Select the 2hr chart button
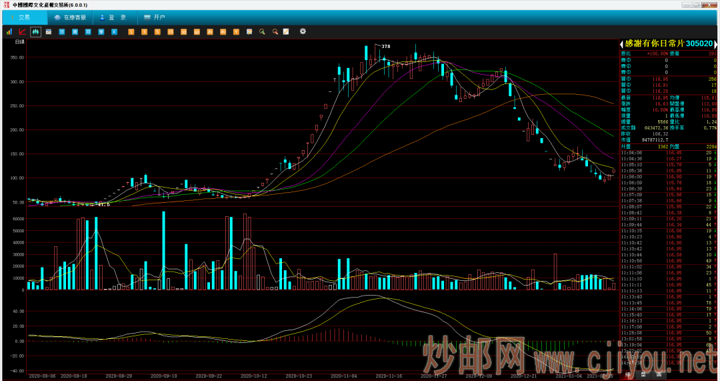 [x=210, y=32]
